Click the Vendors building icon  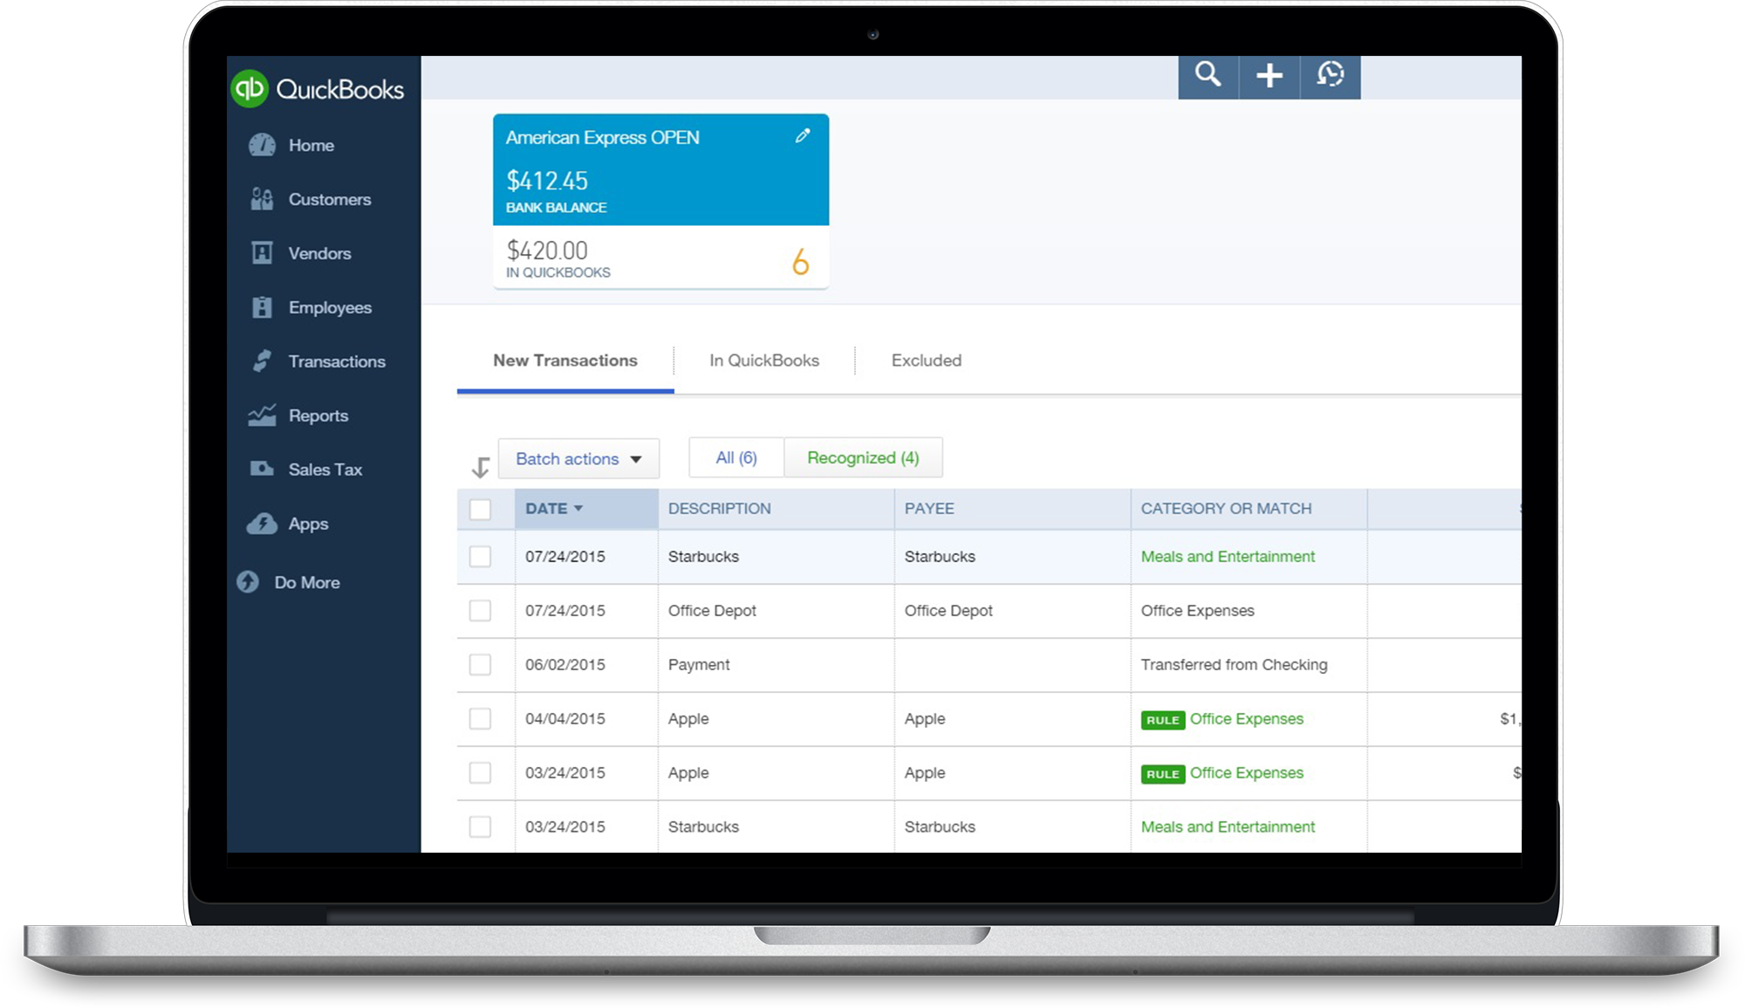point(262,253)
